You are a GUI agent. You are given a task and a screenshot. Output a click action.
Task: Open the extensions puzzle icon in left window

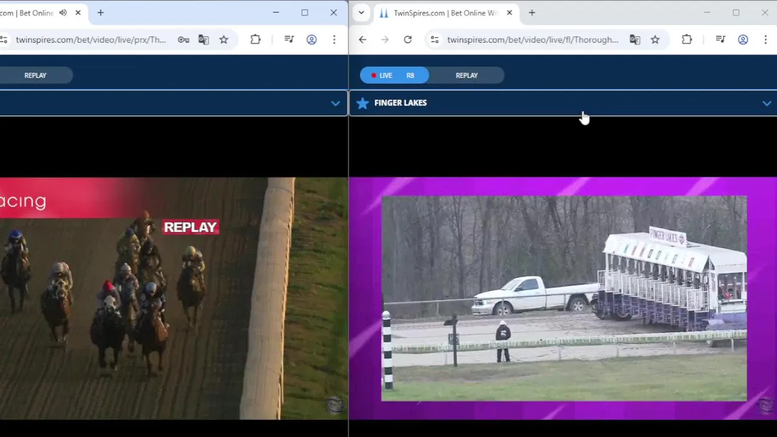[255, 39]
